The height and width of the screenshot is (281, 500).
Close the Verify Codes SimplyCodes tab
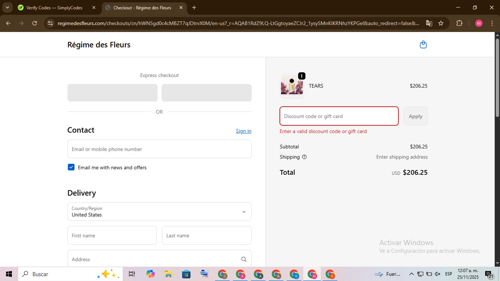[x=94, y=8]
